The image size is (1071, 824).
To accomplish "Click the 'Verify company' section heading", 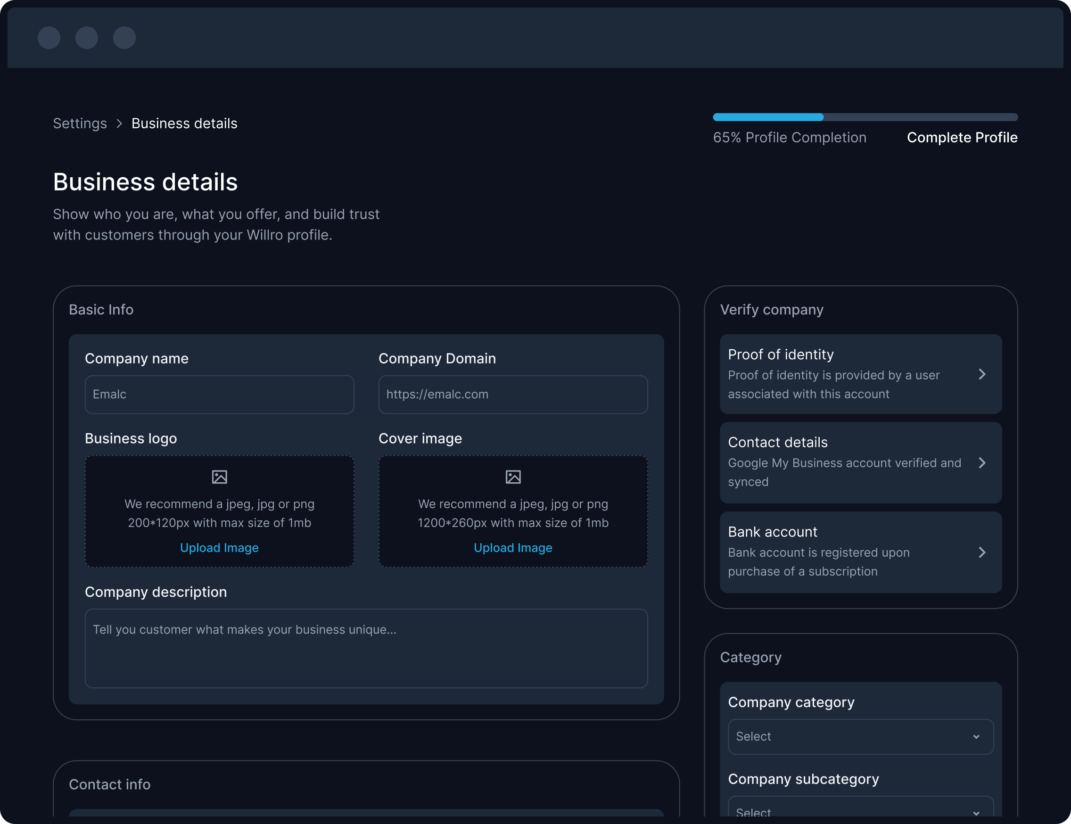I will 771,310.
